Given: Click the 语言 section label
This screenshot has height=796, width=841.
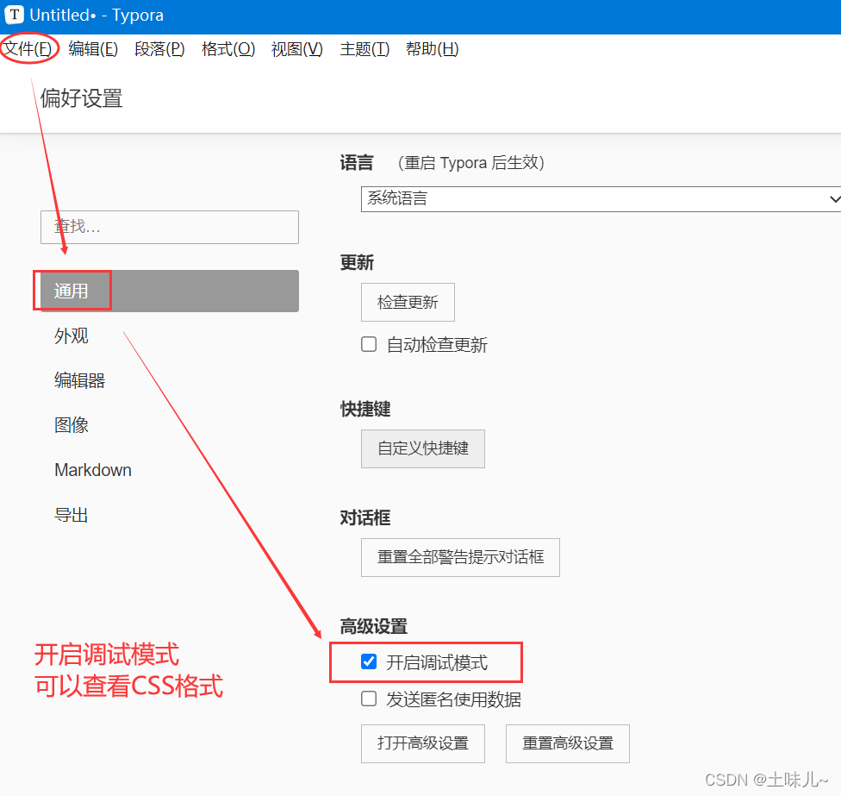Looking at the screenshot, I should (357, 163).
